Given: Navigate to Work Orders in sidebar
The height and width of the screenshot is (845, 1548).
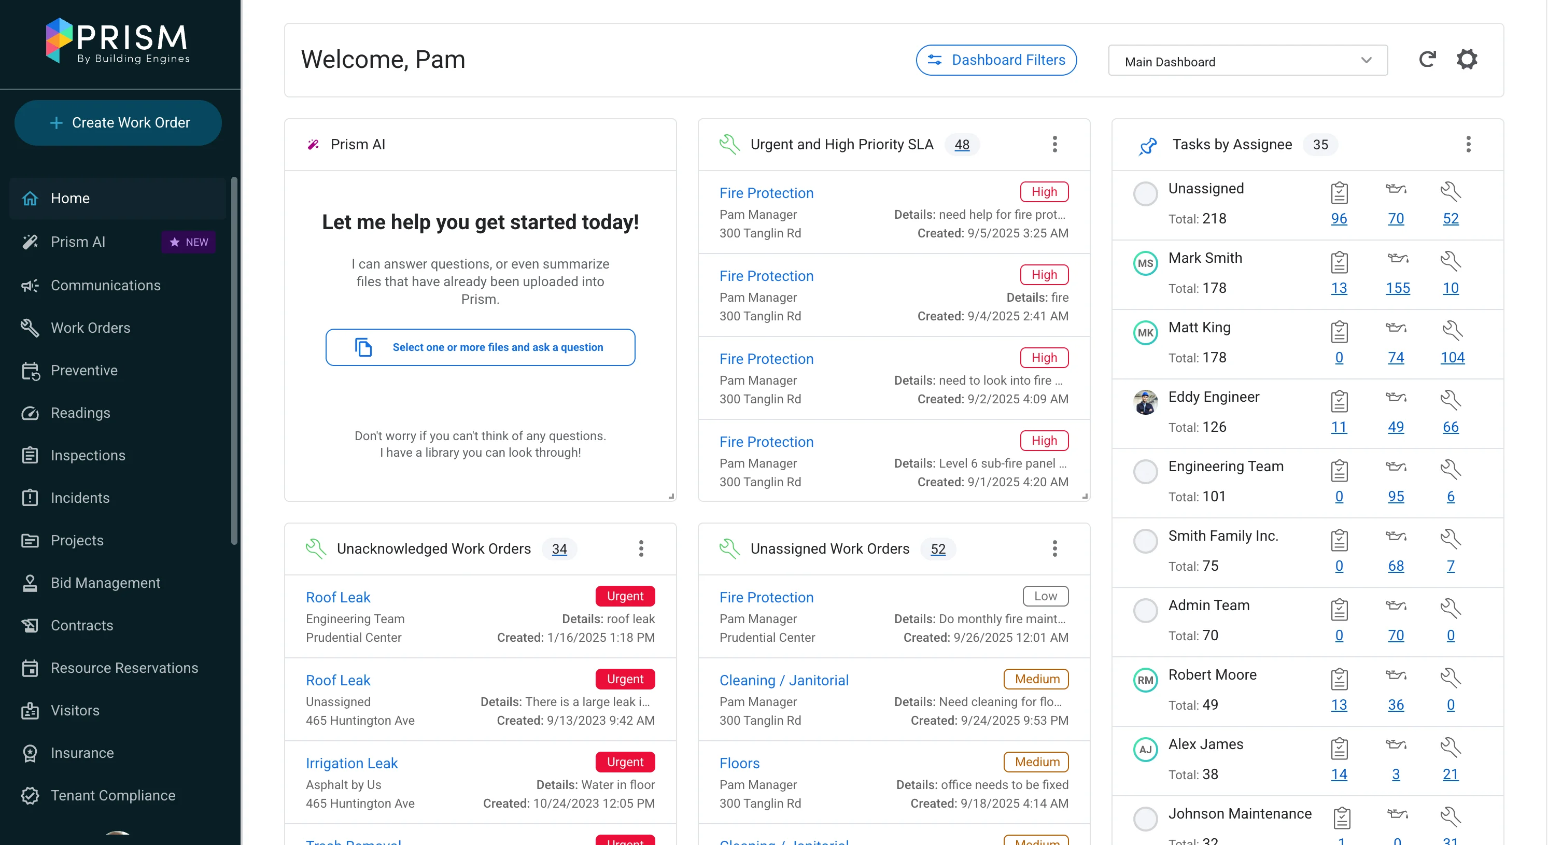Looking at the screenshot, I should tap(90, 328).
